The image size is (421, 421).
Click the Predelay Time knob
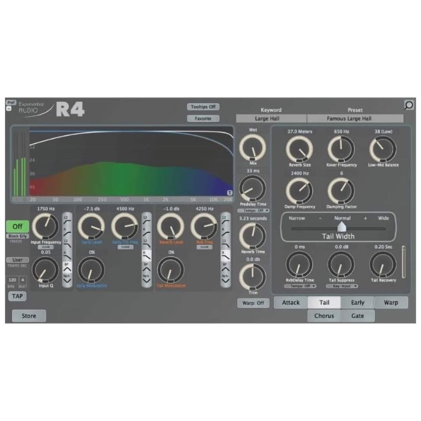click(x=252, y=188)
